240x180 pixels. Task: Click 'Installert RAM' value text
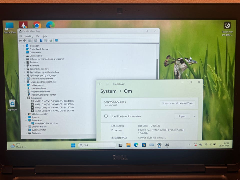click(x=152, y=137)
